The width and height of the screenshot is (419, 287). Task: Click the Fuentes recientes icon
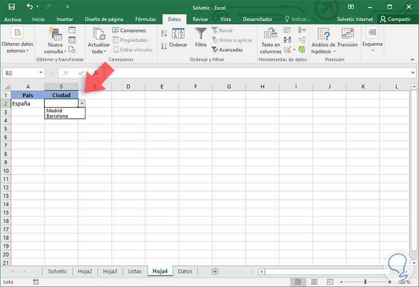point(72,49)
